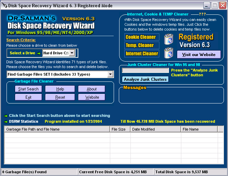The image size is (228, 176).
Task: Click the Date Modified column header
Action: coord(156,129)
